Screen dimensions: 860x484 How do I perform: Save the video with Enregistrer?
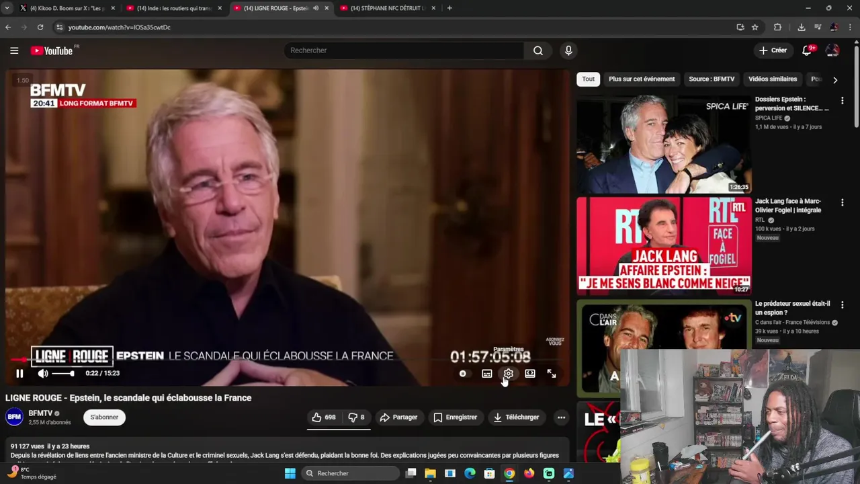[455, 417]
